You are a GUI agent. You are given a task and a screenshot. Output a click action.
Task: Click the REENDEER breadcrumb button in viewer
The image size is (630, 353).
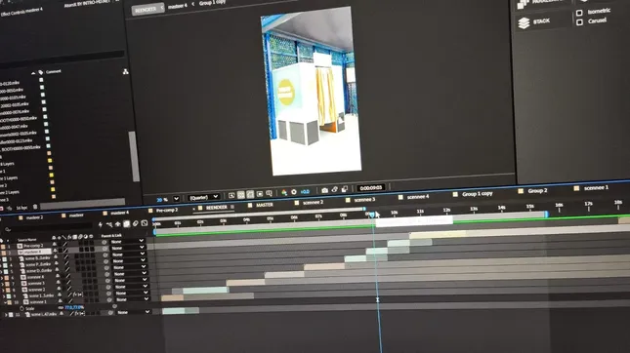pyautogui.click(x=147, y=9)
